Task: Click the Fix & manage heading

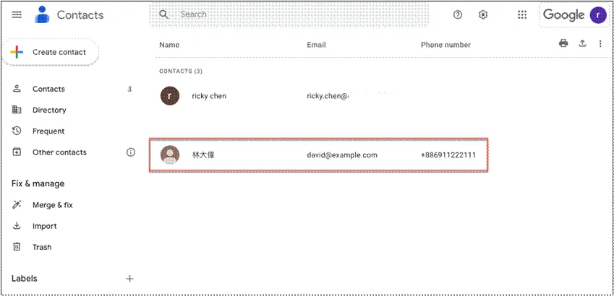Action: (38, 183)
